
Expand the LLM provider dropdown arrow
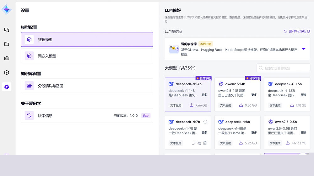(x=304, y=49)
